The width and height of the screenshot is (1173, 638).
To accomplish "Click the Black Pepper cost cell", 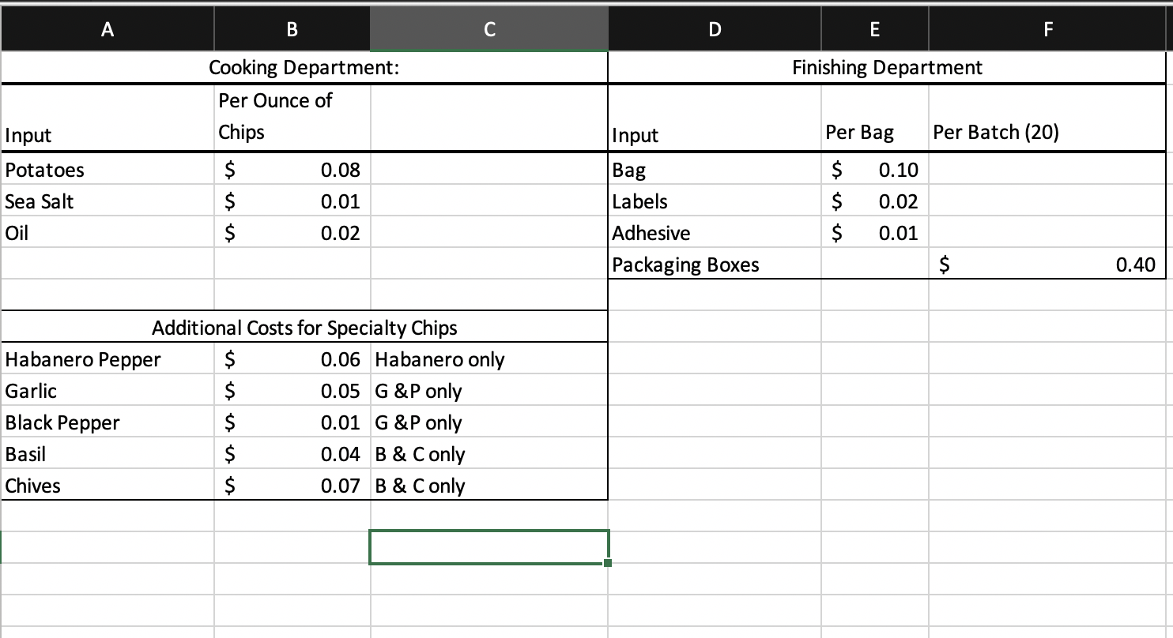I will pyautogui.click(x=292, y=422).
